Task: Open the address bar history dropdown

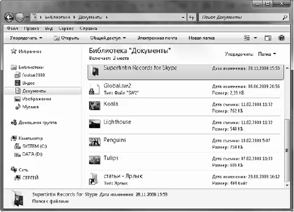Action: coord(183,17)
